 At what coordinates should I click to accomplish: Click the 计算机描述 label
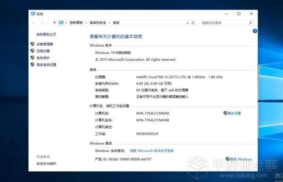coord(104,127)
